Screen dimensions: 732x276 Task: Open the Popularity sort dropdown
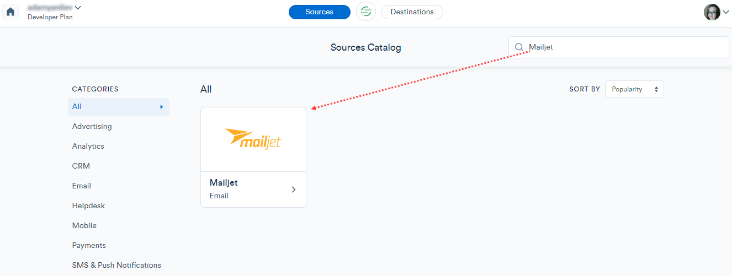[x=634, y=89]
